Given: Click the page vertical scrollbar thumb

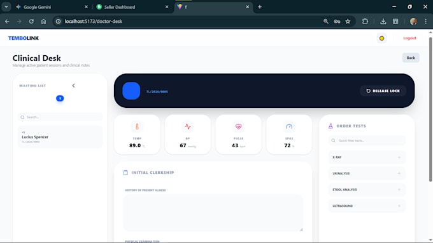Looking at the screenshot, I should tap(430, 109).
